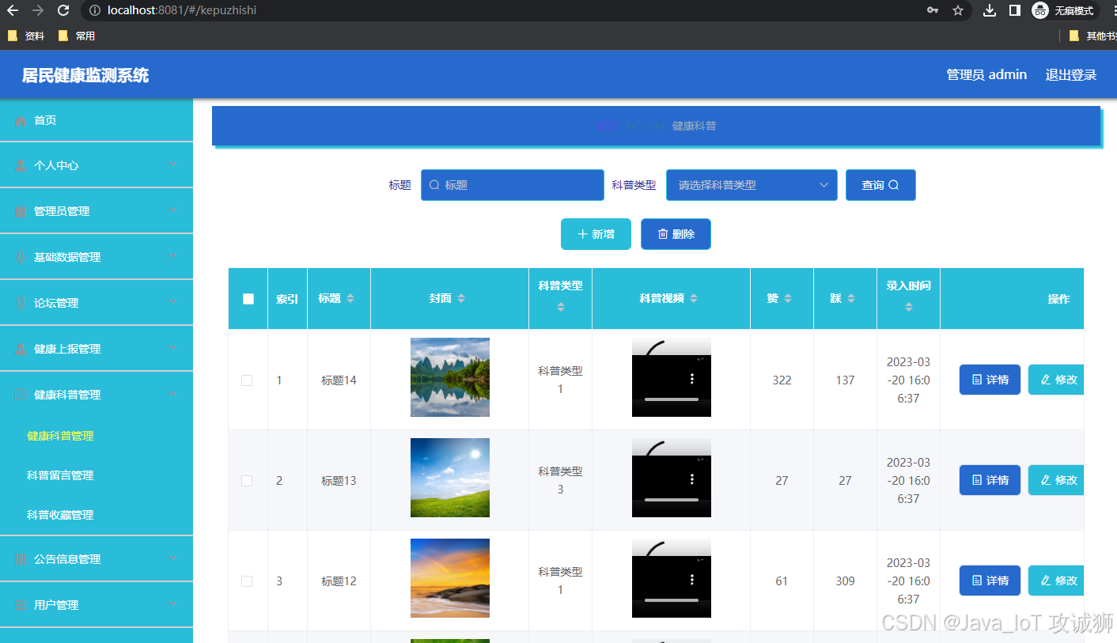Open the 资料 bookmark folder
The width and height of the screenshot is (1117, 643).
click(26, 36)
